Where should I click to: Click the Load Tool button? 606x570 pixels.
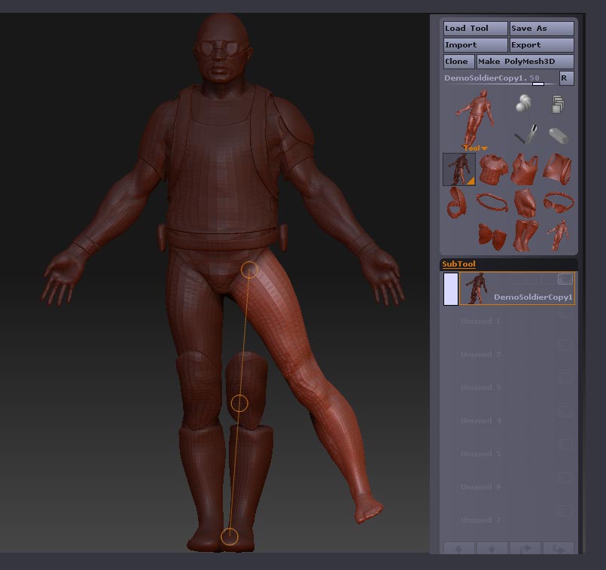[475, 29]
